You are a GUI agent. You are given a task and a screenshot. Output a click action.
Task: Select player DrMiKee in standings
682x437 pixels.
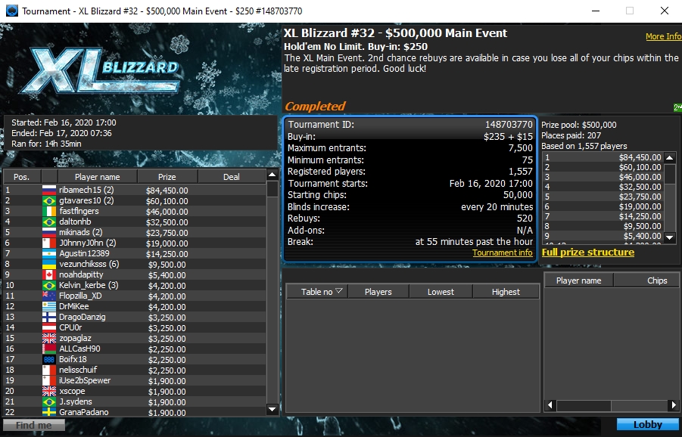[135, 306]
